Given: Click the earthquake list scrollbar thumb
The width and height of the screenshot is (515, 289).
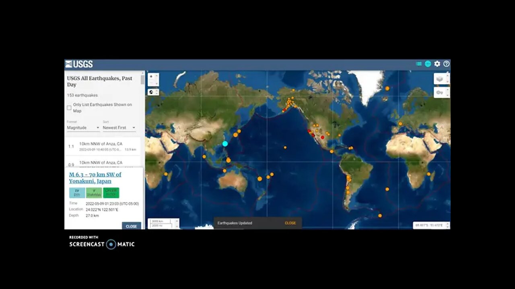Looking at the screenshot, I should tap(142, 79).
